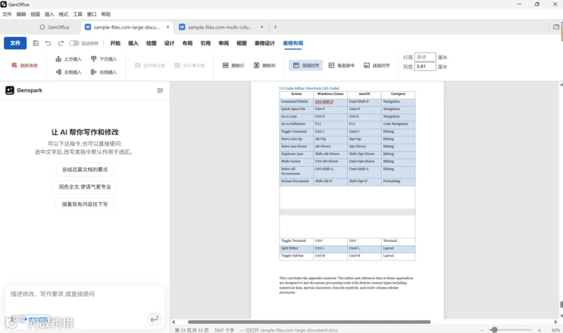
Task: Click the 60% zoom level text
Action: coord(555,330)
